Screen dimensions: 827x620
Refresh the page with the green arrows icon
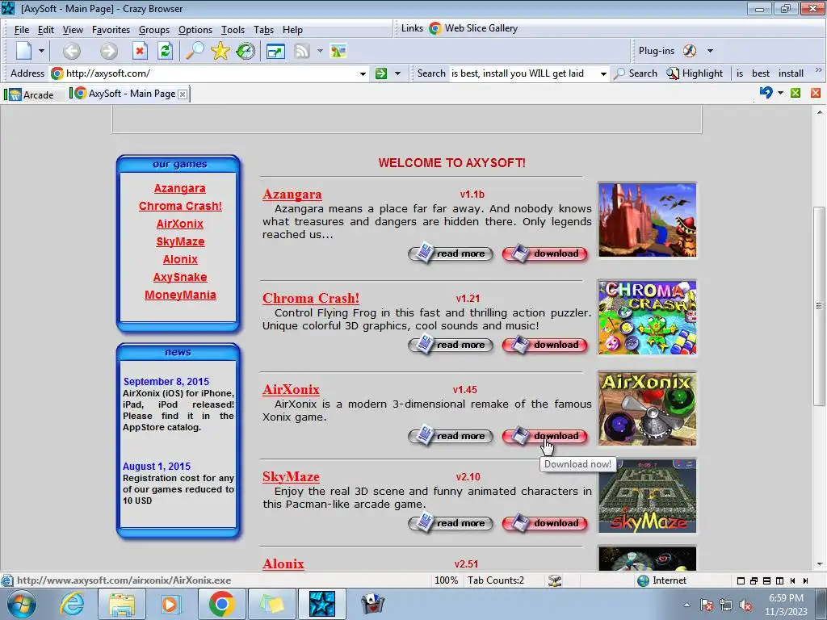pyautogui.click(x=165, y=51)
